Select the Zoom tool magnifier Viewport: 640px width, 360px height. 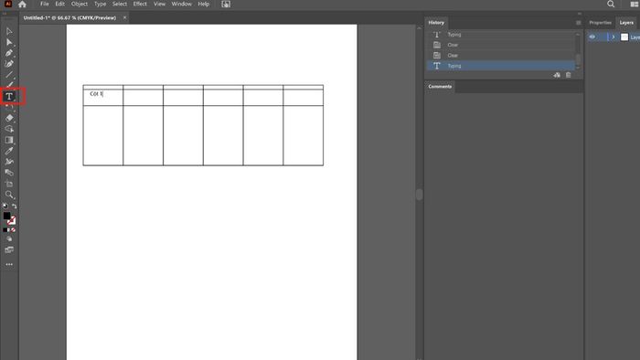click(9, 195)
